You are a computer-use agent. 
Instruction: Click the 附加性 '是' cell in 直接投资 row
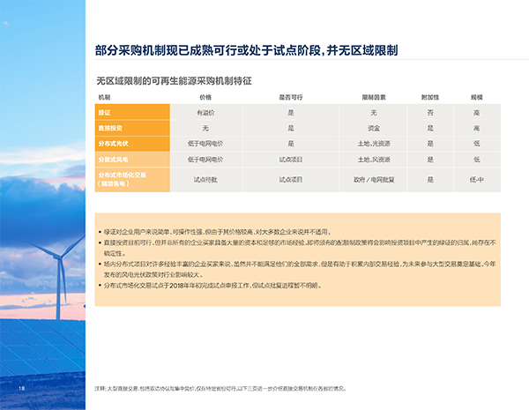(430, 128)
